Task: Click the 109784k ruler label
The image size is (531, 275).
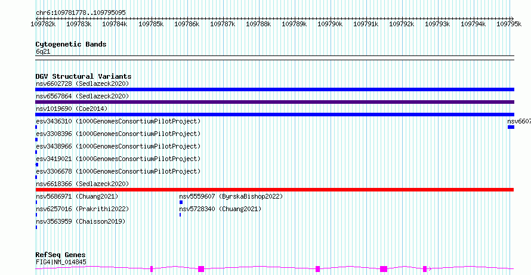Action: click(115, 24)
